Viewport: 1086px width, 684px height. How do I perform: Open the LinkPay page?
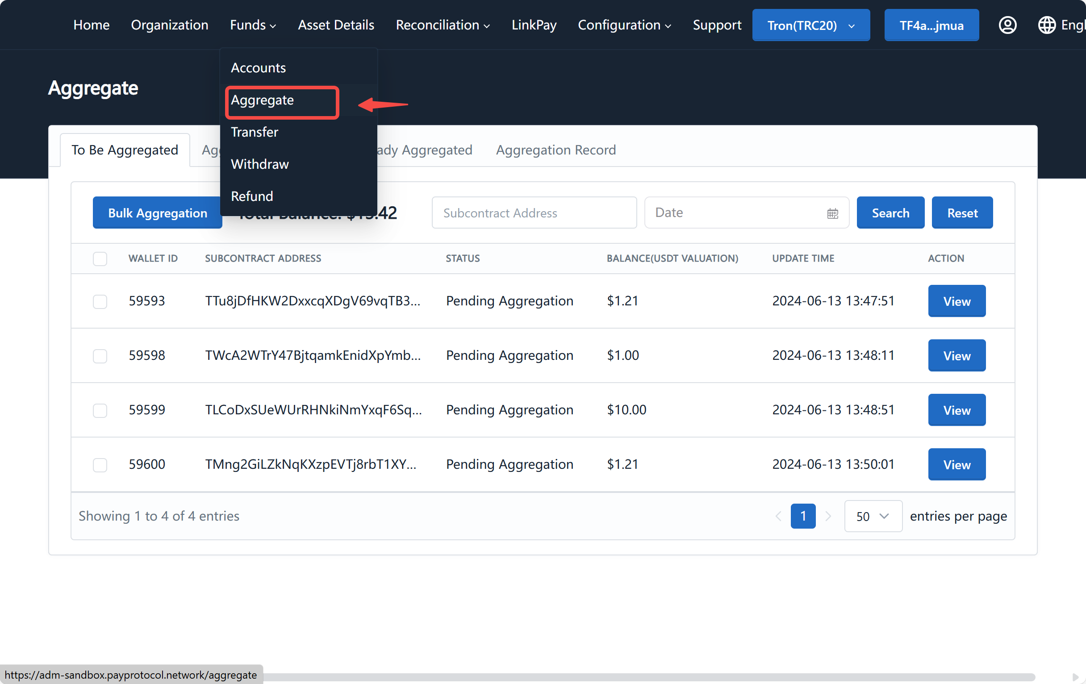click(x=534, y=25)
